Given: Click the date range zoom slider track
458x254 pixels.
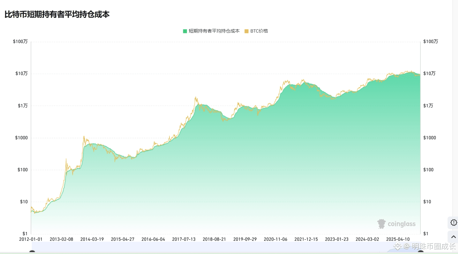Looking at the screenshot, I should coord(226,247).
